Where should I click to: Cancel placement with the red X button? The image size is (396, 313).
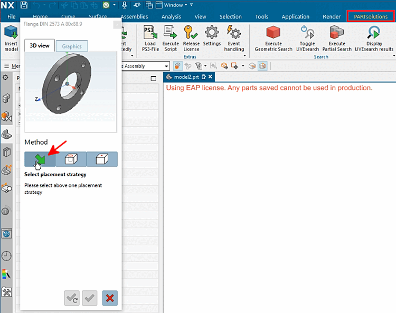tap(110, 298)
